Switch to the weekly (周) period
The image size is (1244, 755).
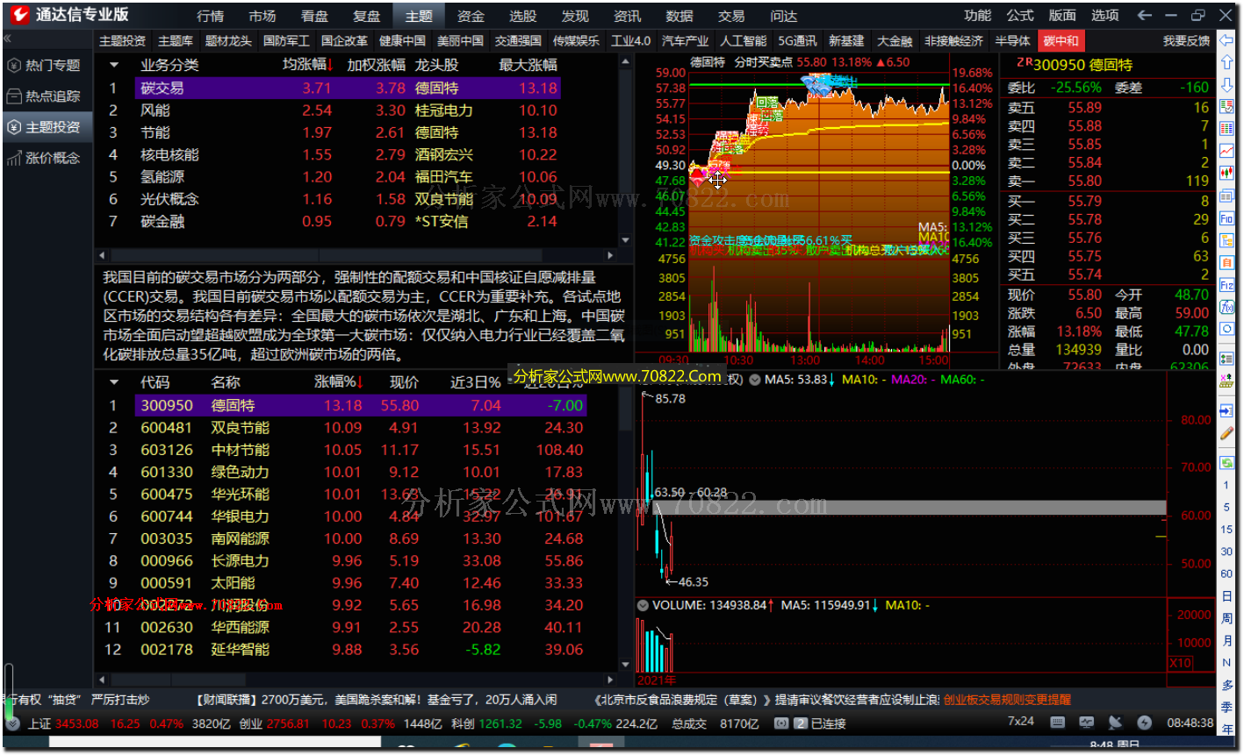coord(1226,618)
